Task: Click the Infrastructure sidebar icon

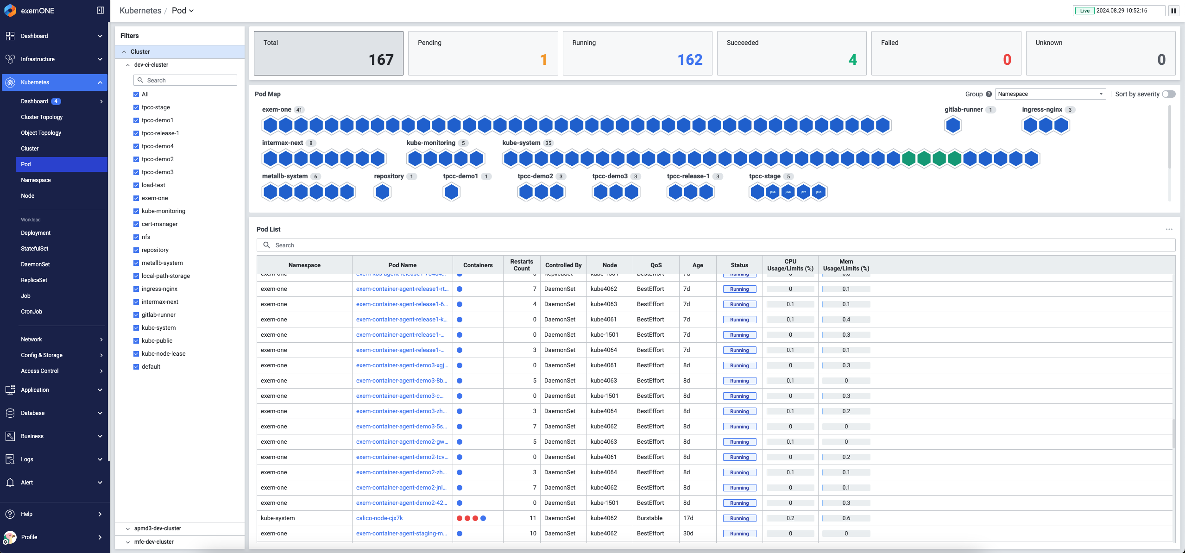Action: (10, 59)
